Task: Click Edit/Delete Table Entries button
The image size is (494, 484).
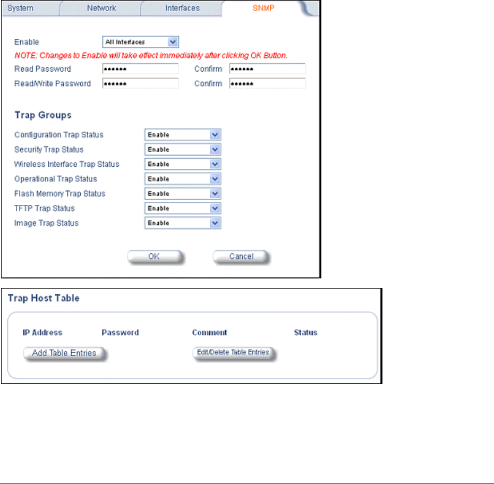Action: coord(233,353)
